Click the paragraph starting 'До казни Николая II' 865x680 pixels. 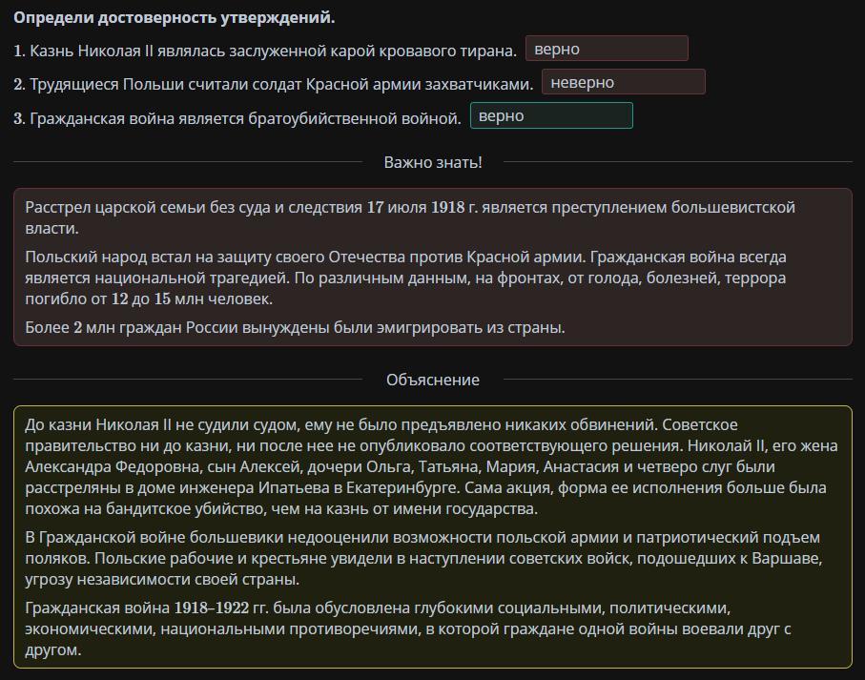coord(431,466)
